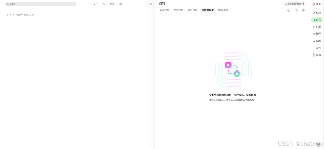The width and height of the screenshot is (324, 149).
Task: Click the 灵感指令 link in editor placeholder
Action: click(x=29, y=15)
